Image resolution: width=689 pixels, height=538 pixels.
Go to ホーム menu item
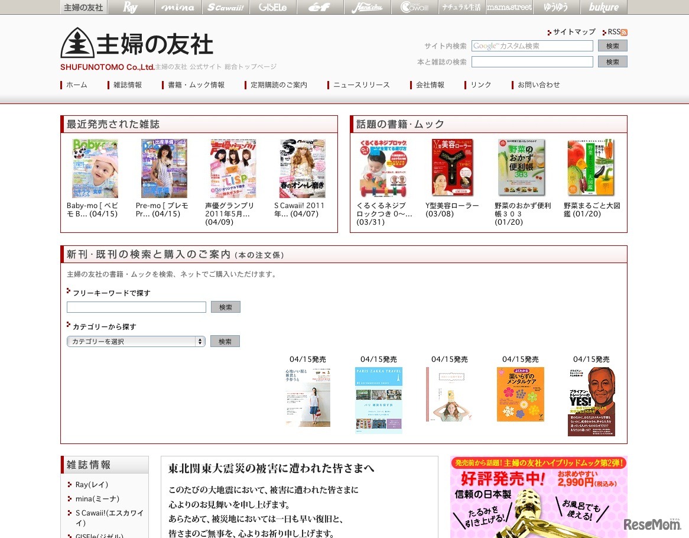coord(76,85)
